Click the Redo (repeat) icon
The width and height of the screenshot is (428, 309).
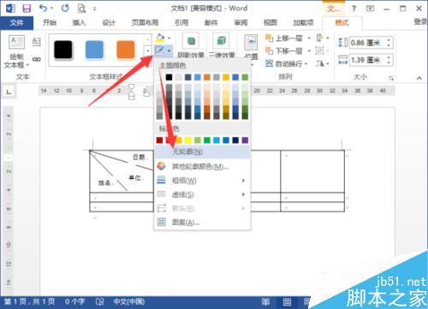coord(65,8)
